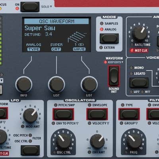
Task: Open the Oscillators VELOCITY dropdown
Action: [x=101, y=123]
